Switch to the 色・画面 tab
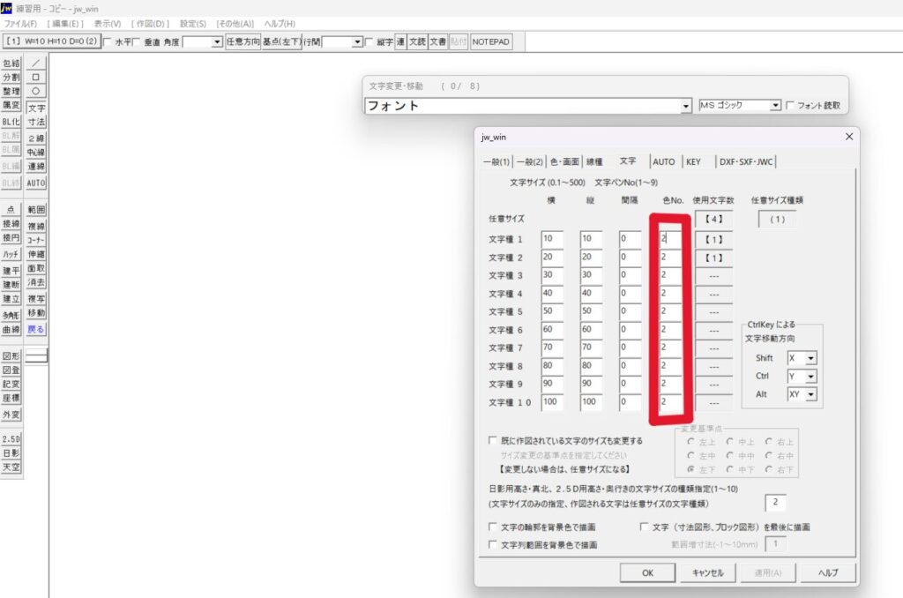Screen dimensions: 903x598 (565, 161)
